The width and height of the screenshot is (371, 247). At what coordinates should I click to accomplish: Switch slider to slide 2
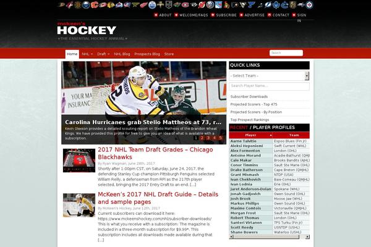pyautogui.click(x=202, y=138)
